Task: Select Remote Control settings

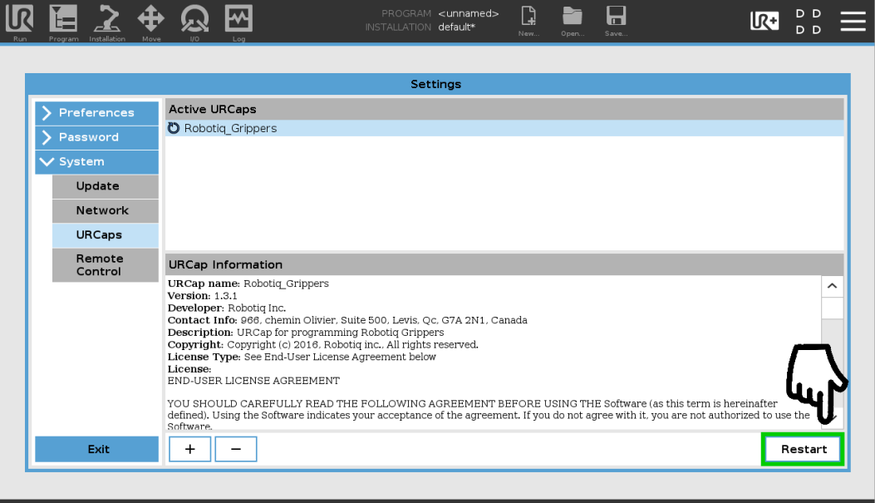Action: [105, 264]
